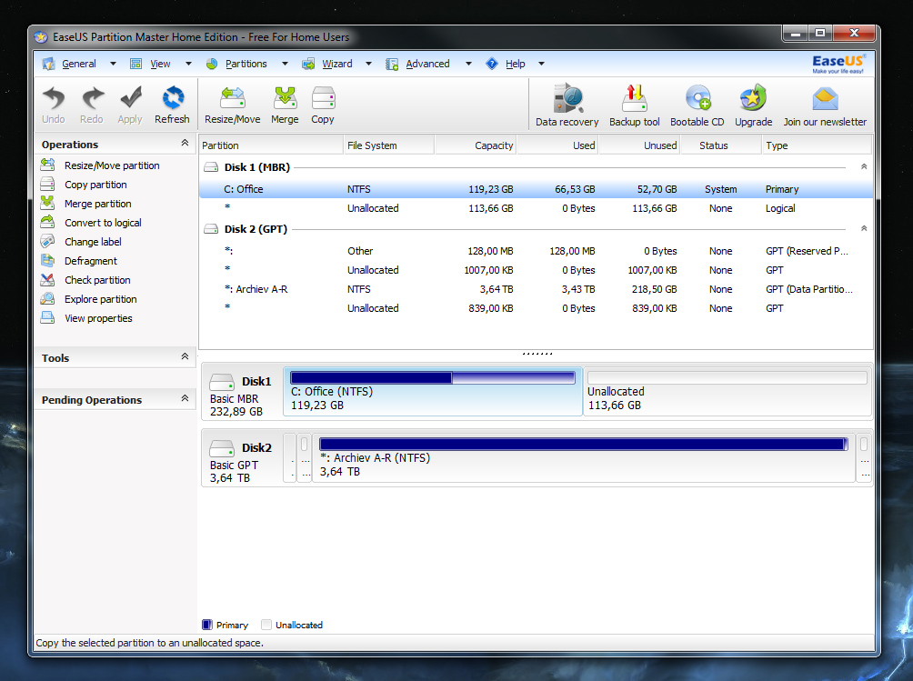Image resolution: width=913 pixels, height=681 pixels.
Task: Click the EaseUS logo
Action: pyautogui.click(x=838, y=63)
